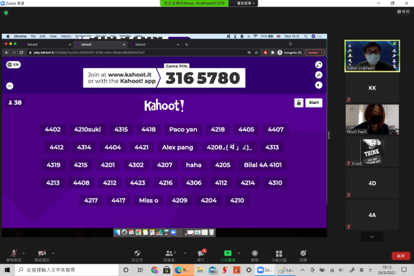Click Chrome extensions puzzle icon
The image size is (414, 276).
click(272, 53)
